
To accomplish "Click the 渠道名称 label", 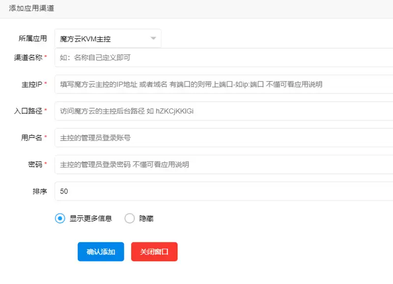I will pos(28,57).
